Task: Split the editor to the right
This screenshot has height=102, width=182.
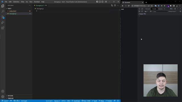Action: [115, 5]
